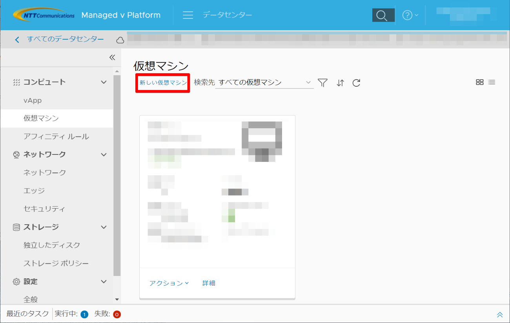Click Managed v Platform title
This screenshot has width=510, height=323.
pyautogui.click(x=121, y=15)
